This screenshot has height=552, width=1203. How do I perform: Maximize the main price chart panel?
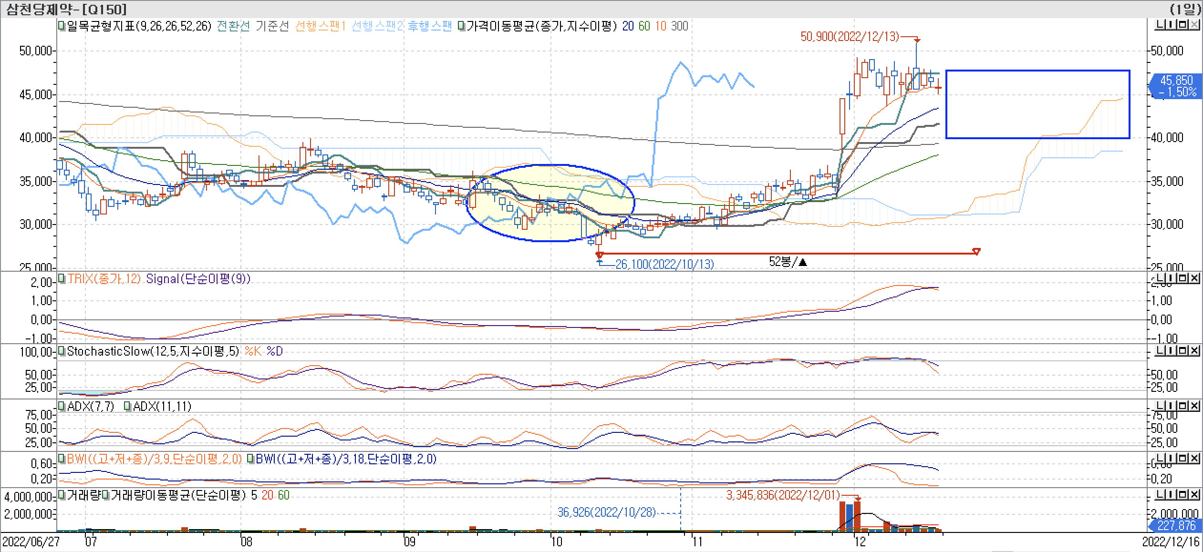(x=1182, y=25)
